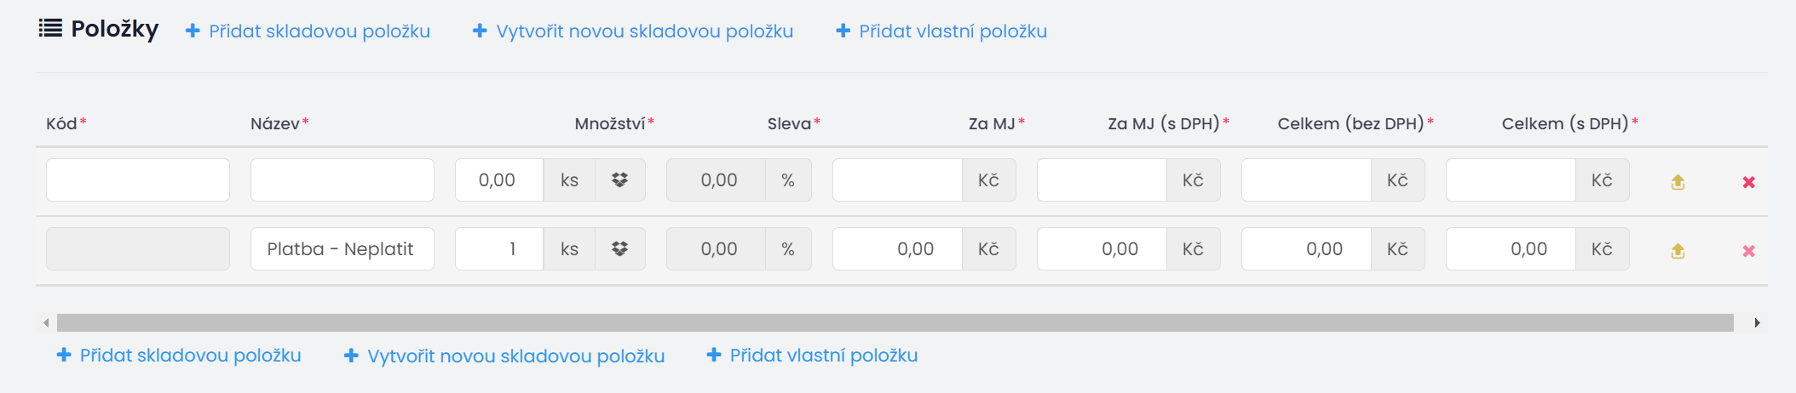Click the stock box icon in first row
The width and height of the screenshot is (1796, 393).
(x=619, y=180)
